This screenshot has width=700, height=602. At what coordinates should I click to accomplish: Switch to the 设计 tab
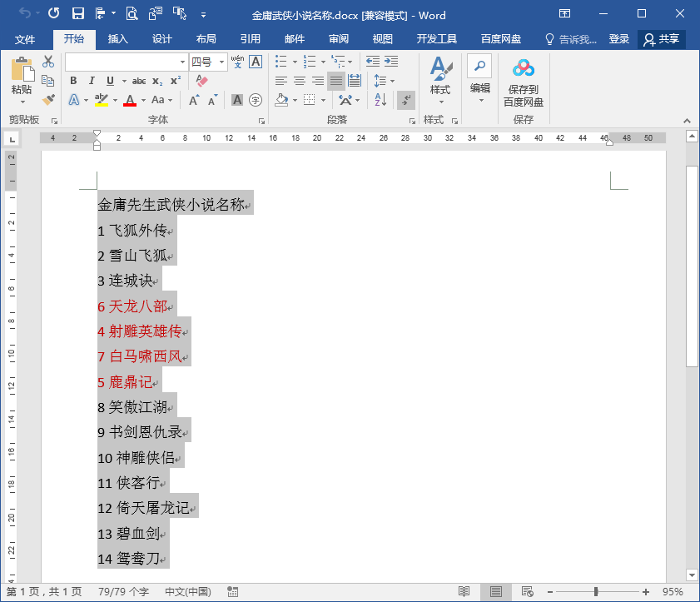[x=161, y=39]
